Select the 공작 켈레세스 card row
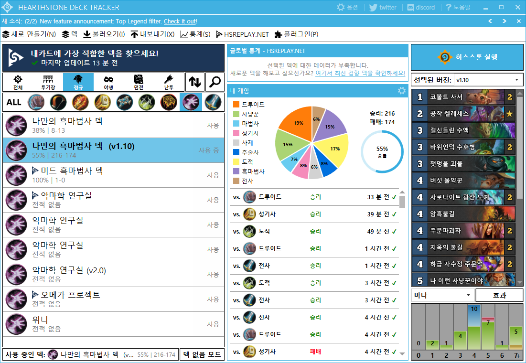This screenshot has width=526, height=363. tap(463, 113)
